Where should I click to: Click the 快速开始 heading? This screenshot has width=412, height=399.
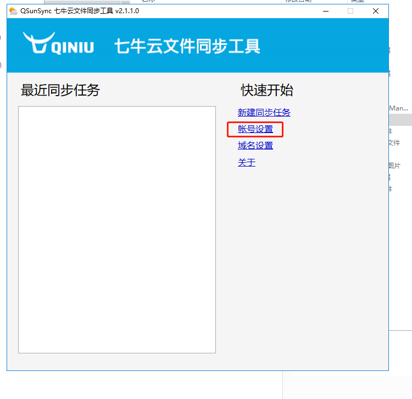pyautogui.click(x=267, y=90)
